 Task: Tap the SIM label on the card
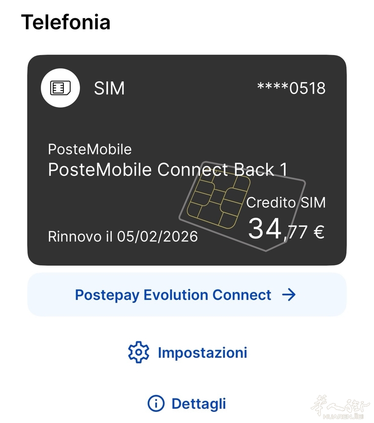pos(109,88)
